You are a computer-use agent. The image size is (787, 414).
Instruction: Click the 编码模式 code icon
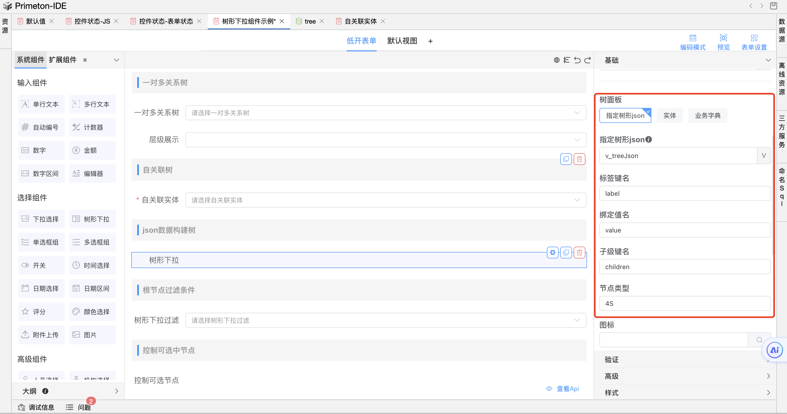point(693,38)
